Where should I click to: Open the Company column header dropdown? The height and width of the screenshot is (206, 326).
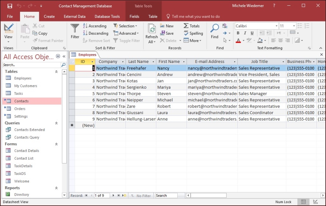click(x=123, y=62)
